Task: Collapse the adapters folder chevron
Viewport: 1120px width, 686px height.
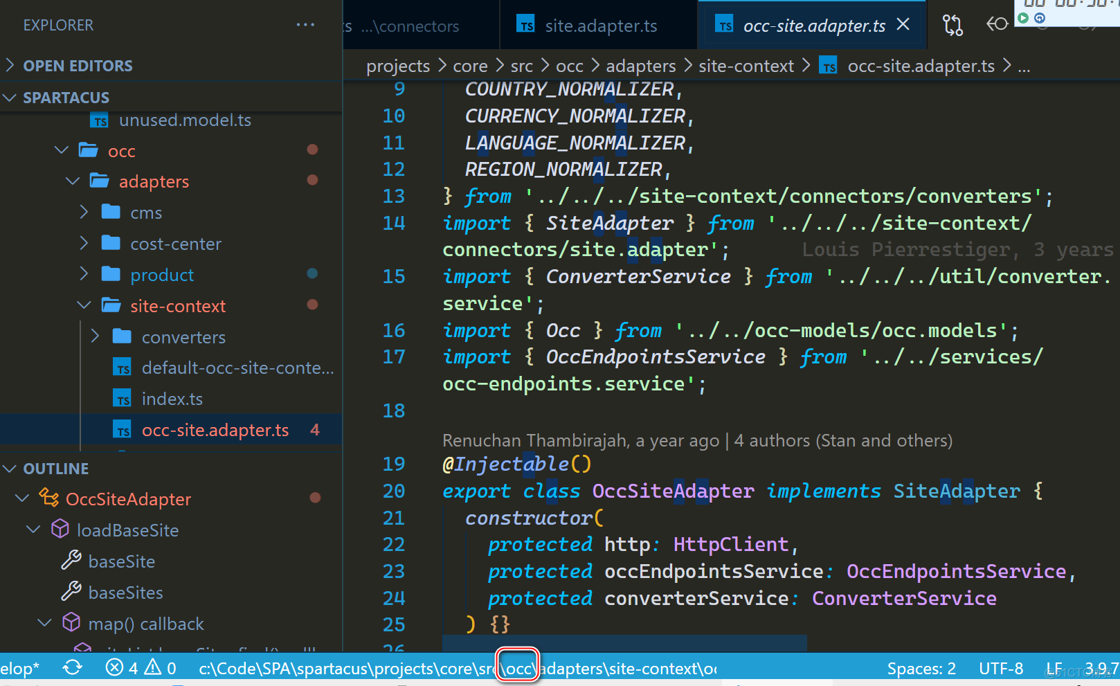Action: 73,181
